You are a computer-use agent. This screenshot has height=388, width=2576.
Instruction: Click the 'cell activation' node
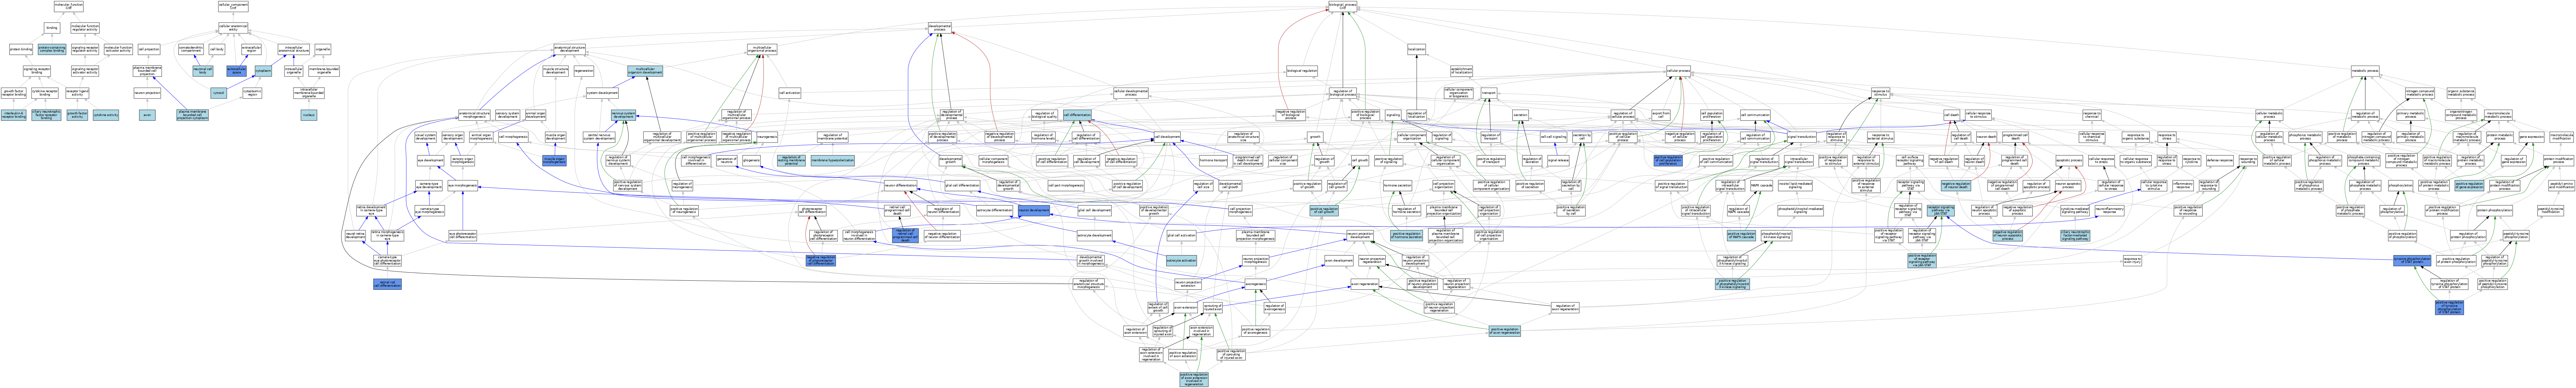click(x=790, y=93)
